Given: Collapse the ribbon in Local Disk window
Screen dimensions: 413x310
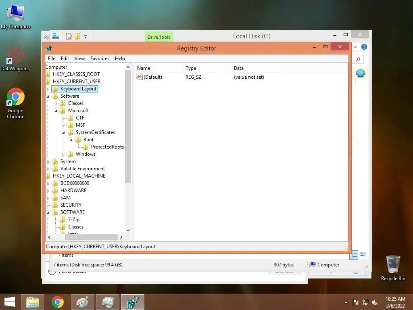Looking at the screenshot, I should (x=355, y=47).
